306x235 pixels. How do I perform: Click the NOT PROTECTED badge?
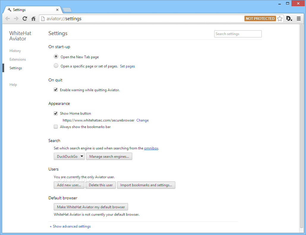click(260, 18)
